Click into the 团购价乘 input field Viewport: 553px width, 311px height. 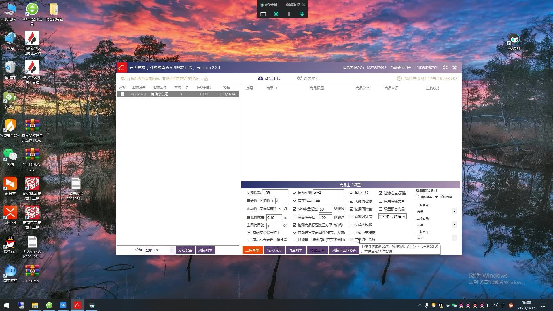(275, 193)
